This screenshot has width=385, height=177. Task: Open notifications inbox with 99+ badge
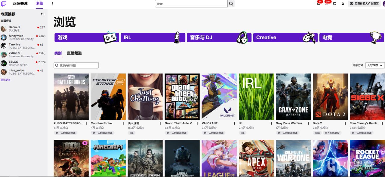pyautogui.click(x=327, y=4)
